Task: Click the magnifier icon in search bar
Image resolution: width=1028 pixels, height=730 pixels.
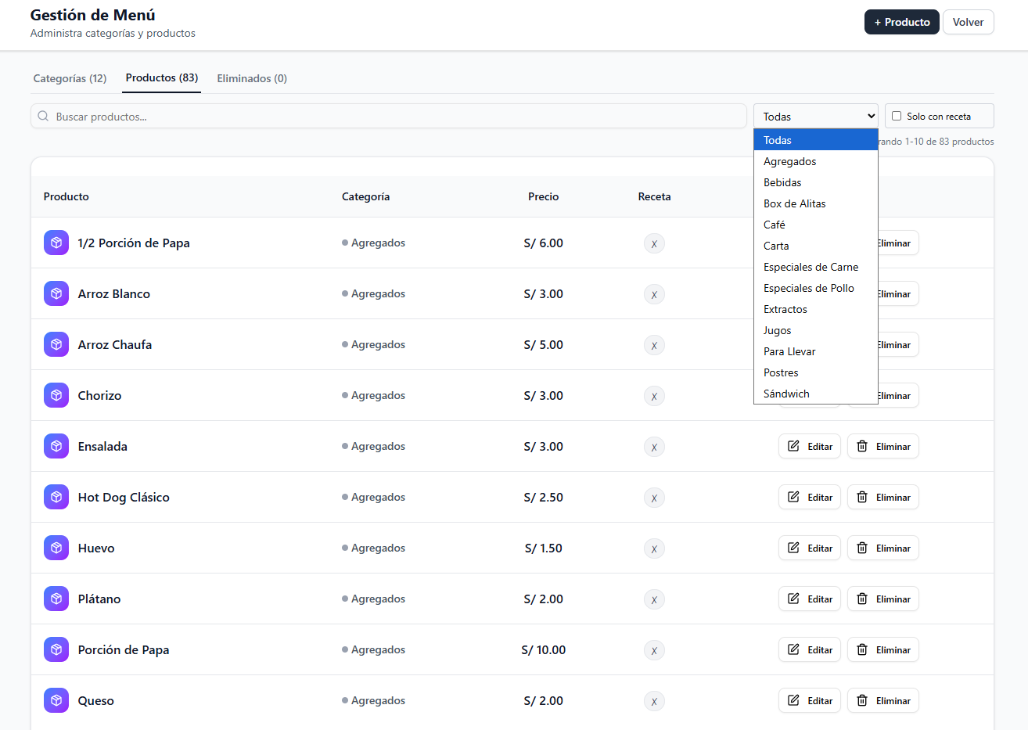Action: tap(44, 117)
